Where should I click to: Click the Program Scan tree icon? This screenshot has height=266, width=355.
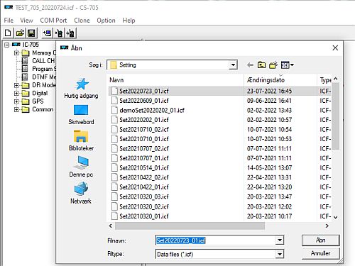point(25,69)
